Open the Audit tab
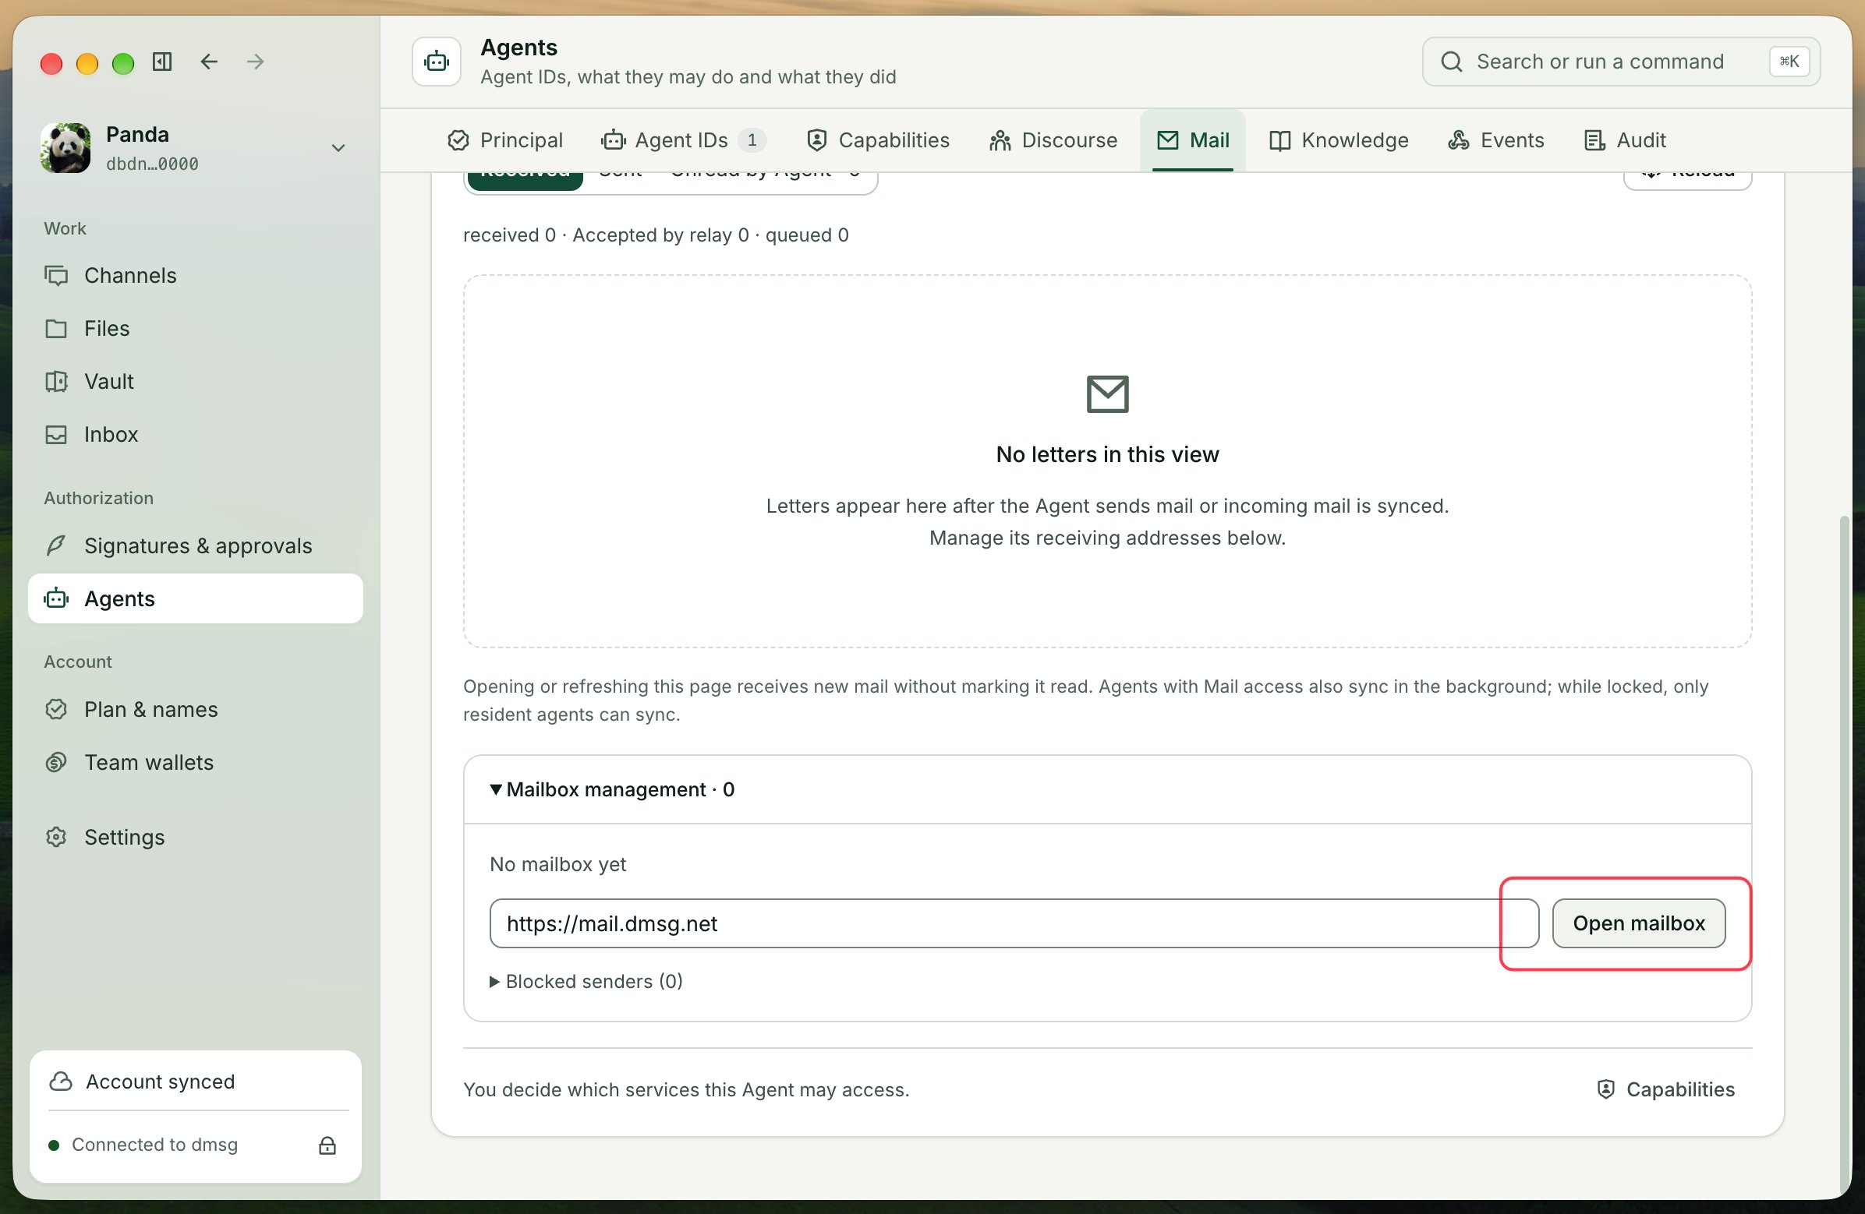The height and width of the screenshot is (1214, 1865). pyautogui.click(x=1624, y=140)
